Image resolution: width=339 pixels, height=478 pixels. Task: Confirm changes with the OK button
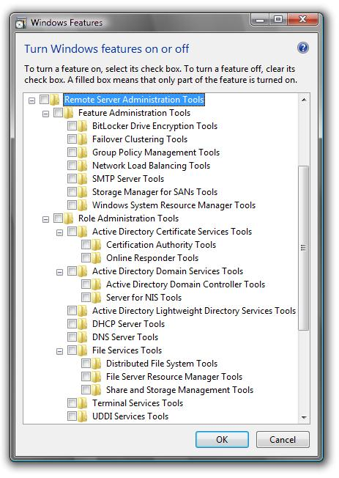[222, 439]
